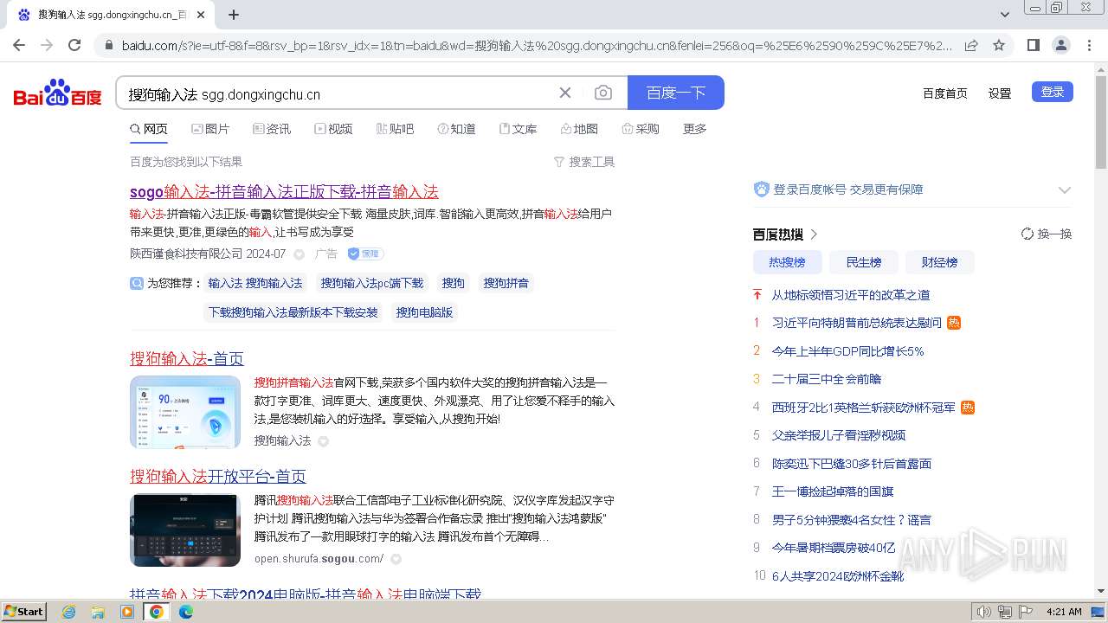This screenshot has height=623, width=1108.
Task: Open 更多 search categories
Action: [x=695, y=129]
